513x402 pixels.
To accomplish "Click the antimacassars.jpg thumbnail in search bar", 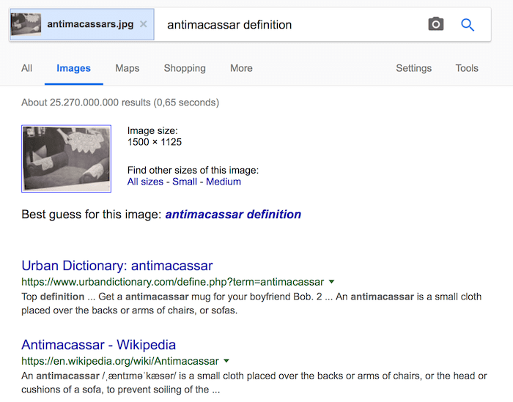I will tap(26, 25).
